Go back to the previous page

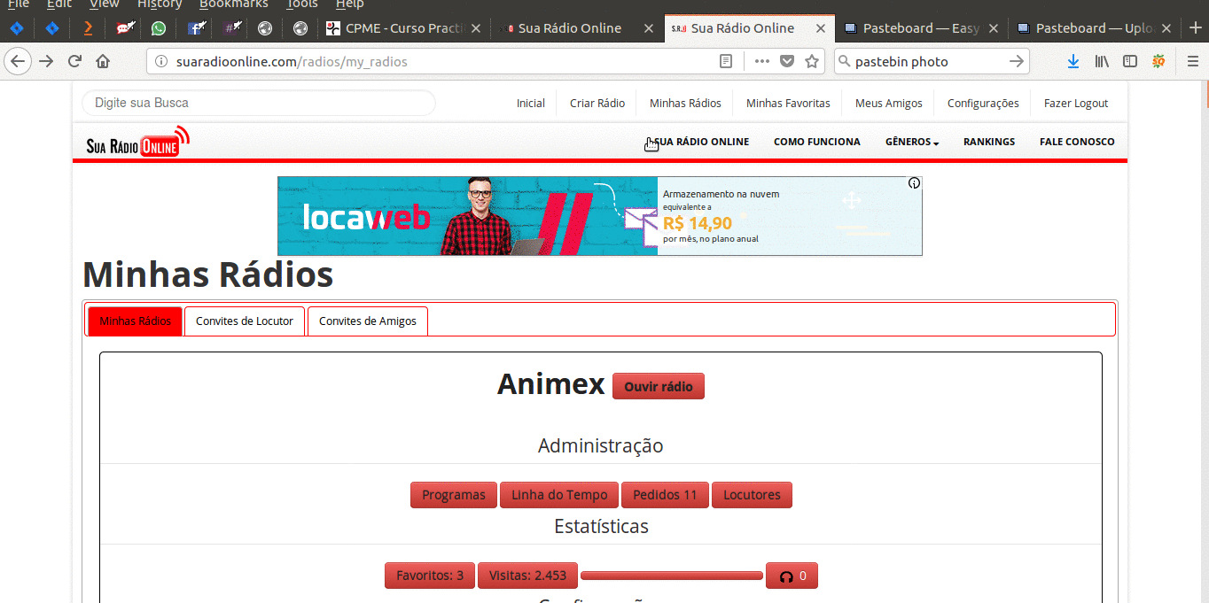coord(19,61)
